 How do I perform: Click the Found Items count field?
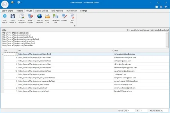click(164, 111)
